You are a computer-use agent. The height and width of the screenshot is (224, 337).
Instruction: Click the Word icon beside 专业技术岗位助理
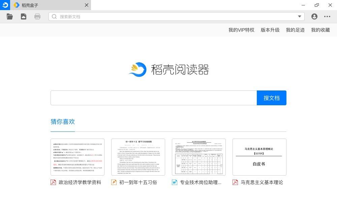point(175,182)
